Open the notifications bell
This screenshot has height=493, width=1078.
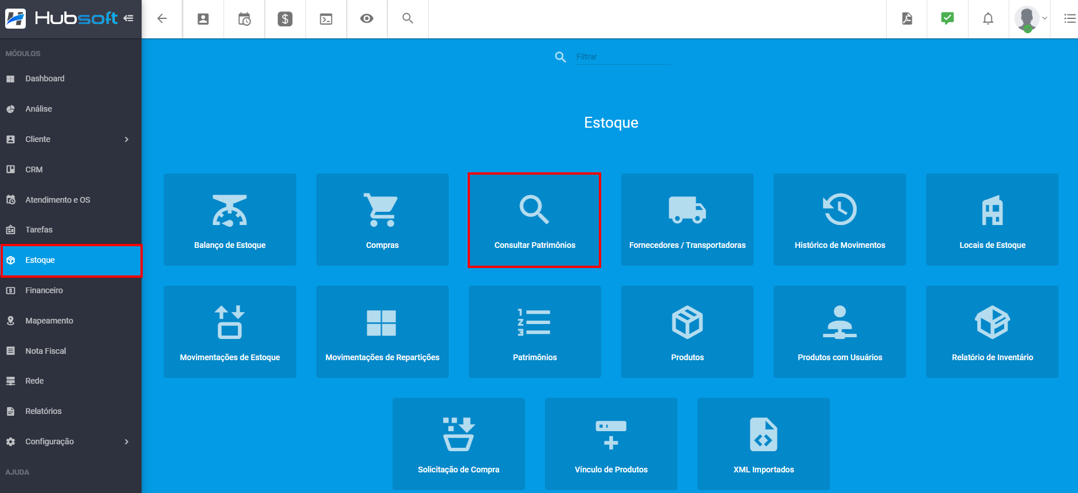[x=988, y=19]
